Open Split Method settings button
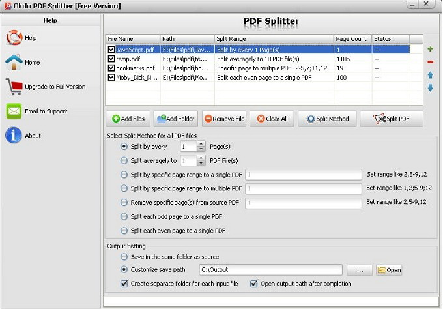Screen dimensions: 443x309 point(327,119)
